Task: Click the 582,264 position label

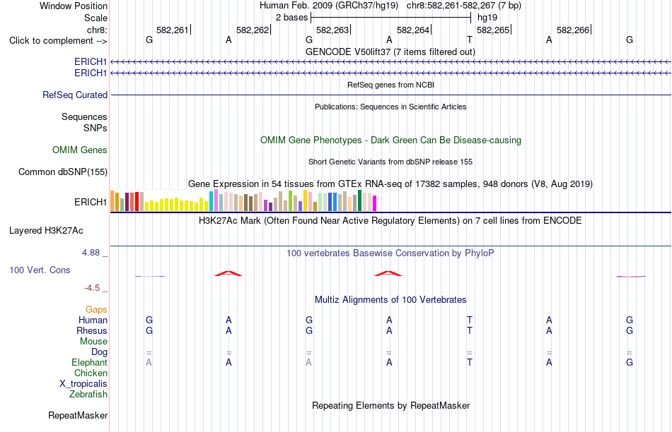Action: coord(412,30)
